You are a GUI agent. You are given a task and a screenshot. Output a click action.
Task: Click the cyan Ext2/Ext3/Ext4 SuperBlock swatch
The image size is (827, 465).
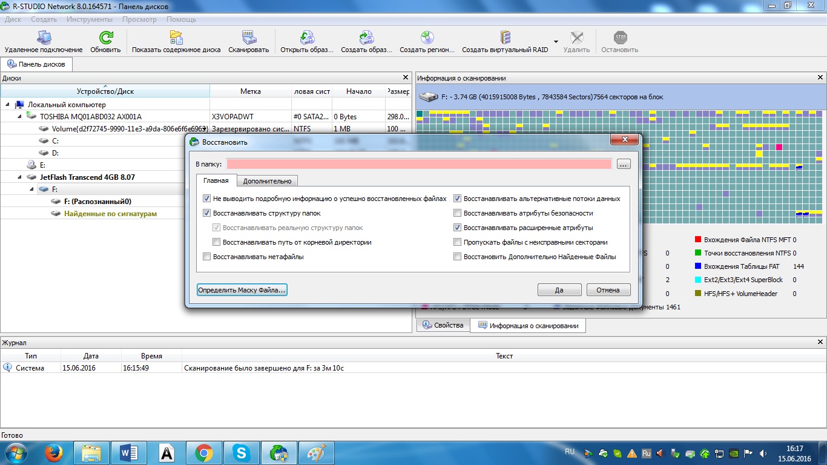(698, 280)
